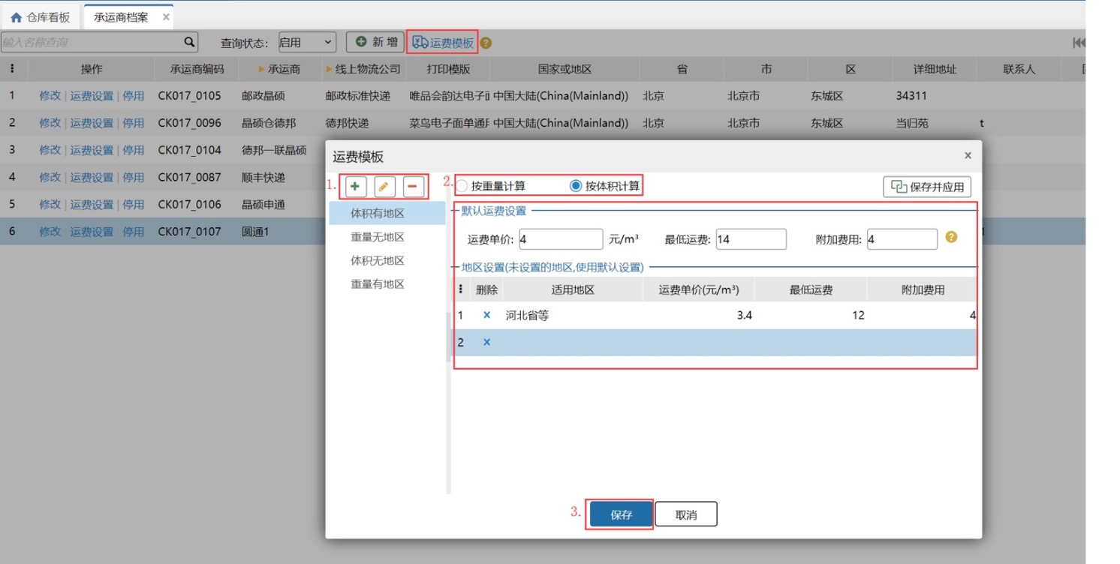1120x564 pixels.
Task: Close the 运费模板 dialog with X
Action: [968, 155]
